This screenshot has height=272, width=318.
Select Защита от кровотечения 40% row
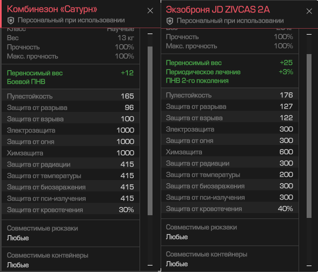coord(230,209)
